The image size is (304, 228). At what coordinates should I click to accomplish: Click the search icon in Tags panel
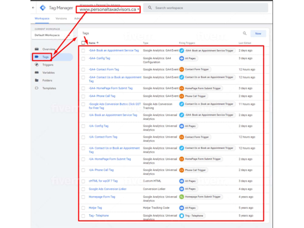pos(245,33)
